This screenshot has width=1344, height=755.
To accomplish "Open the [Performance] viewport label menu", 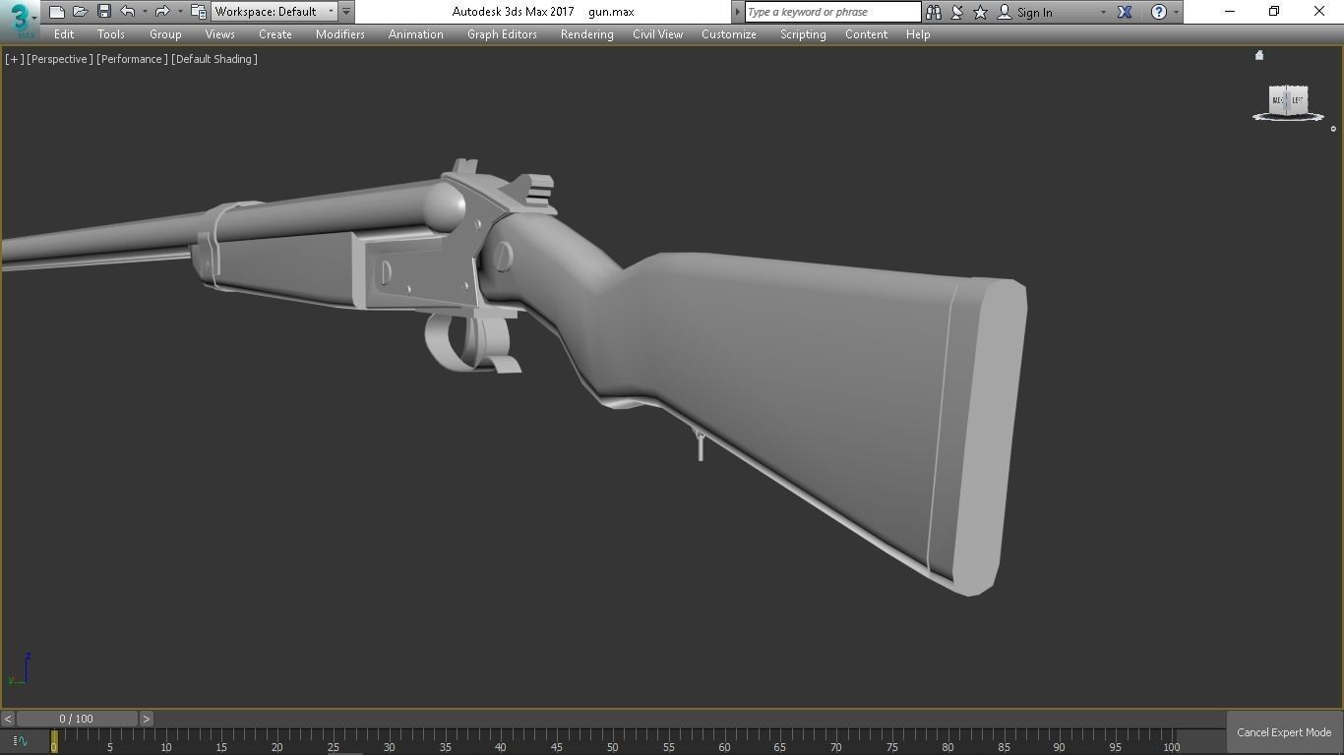I will [132, 59].
